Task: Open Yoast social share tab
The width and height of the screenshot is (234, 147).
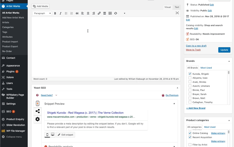Action: (x=38, y=111)
